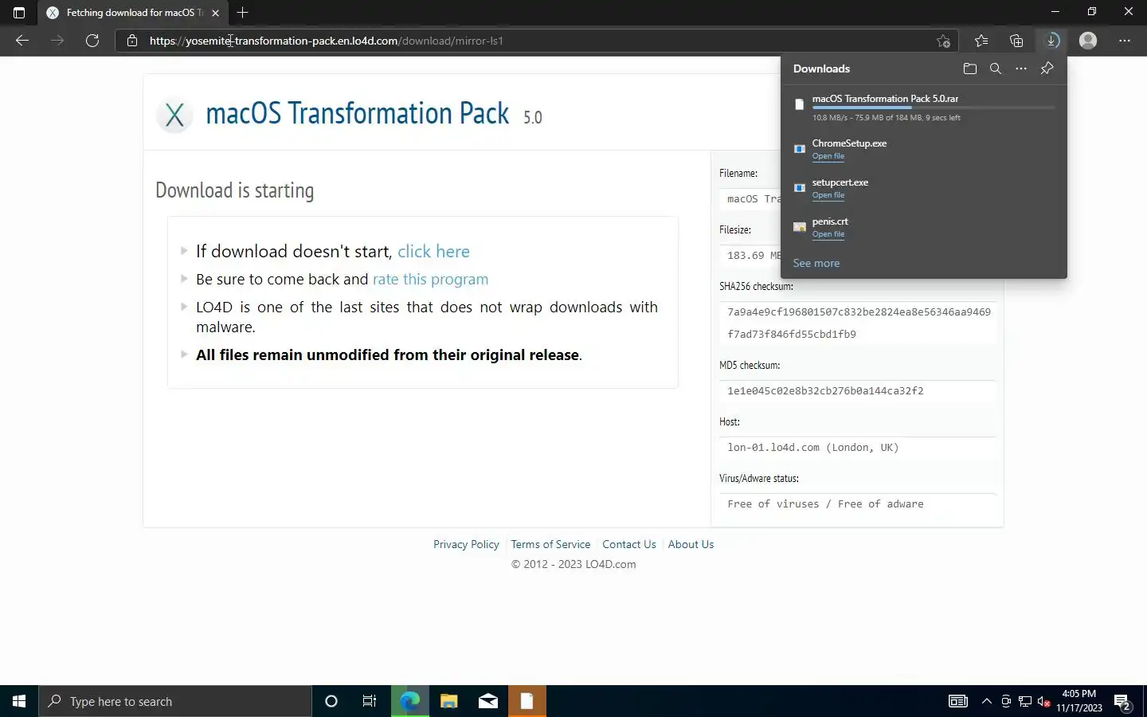The width and height of the screenshot is (1147, 717).
Task: Click the macOS Transformation Pack title
Action: click(x=357, y=114)
